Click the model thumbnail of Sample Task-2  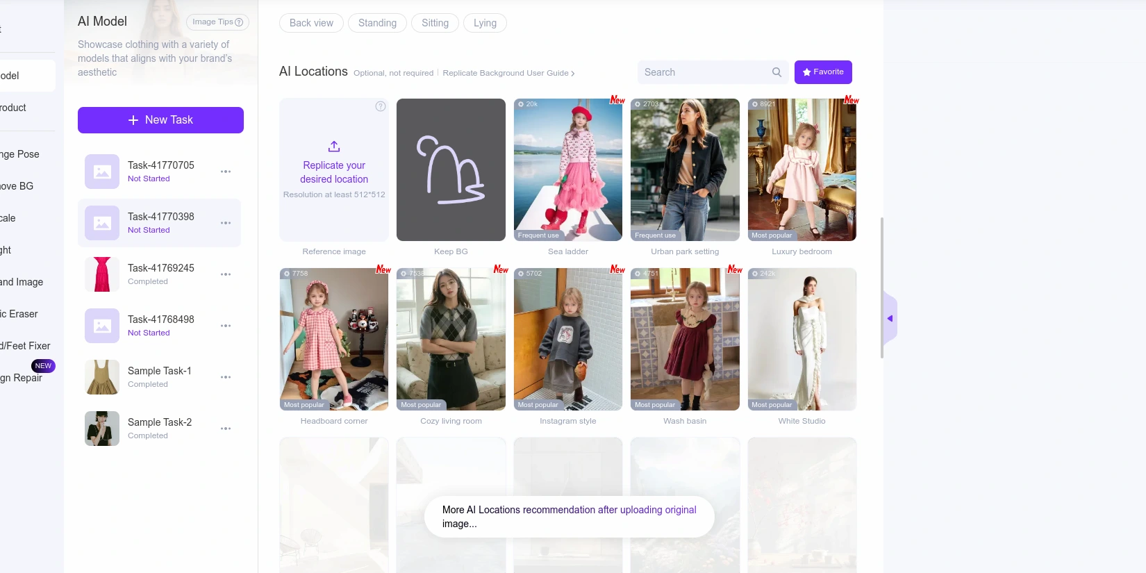click(102, 429)
